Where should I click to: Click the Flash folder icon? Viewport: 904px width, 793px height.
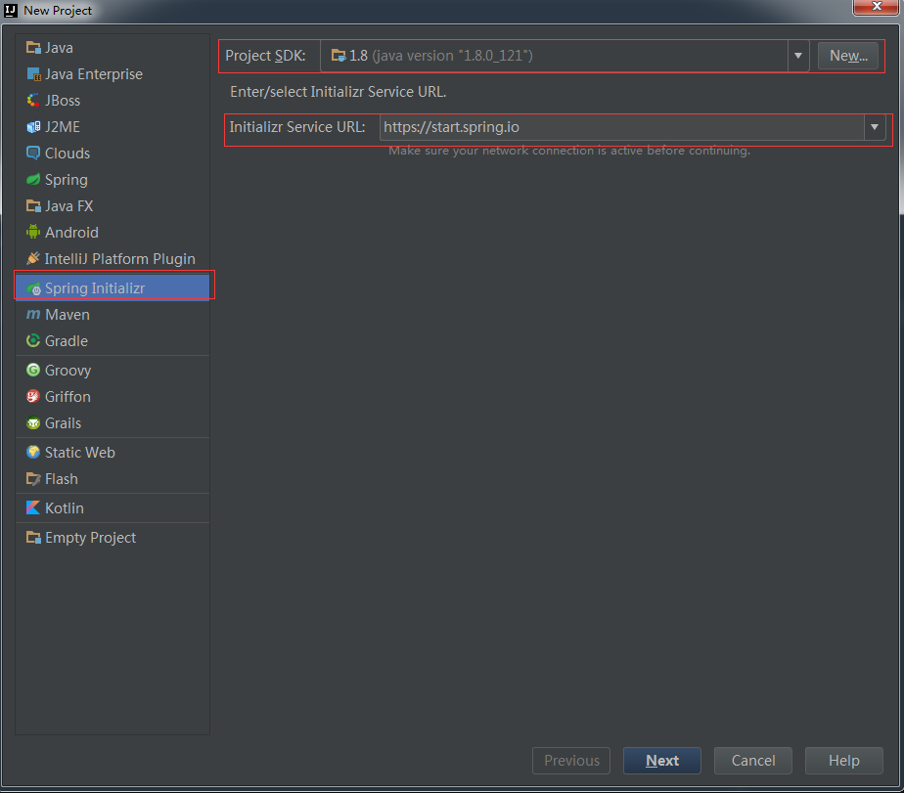click(x=33, y=479)
